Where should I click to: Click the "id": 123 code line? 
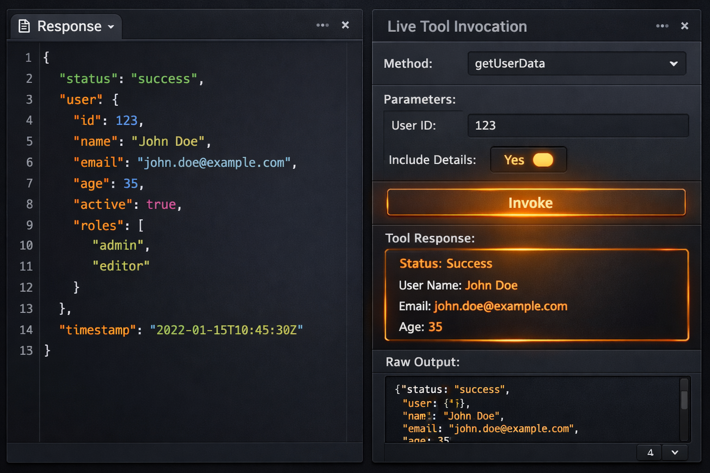[x=108, y=121]
